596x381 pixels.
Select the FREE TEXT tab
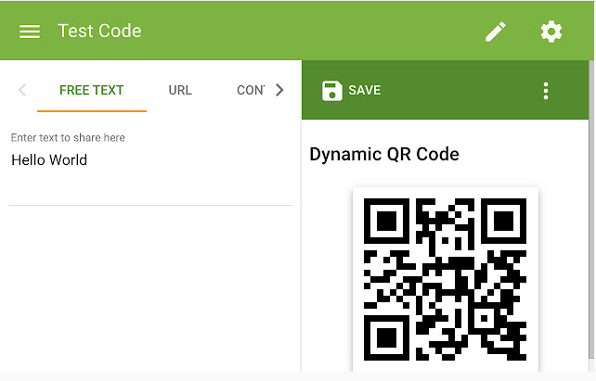(92, 90)
